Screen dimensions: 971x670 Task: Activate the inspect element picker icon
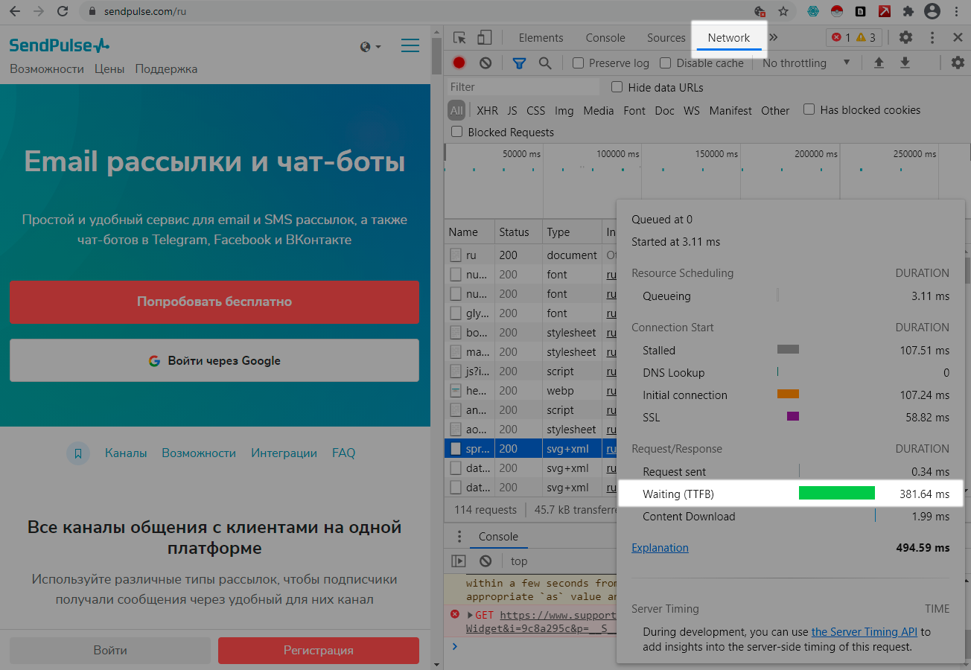click(x=459, y=37)
